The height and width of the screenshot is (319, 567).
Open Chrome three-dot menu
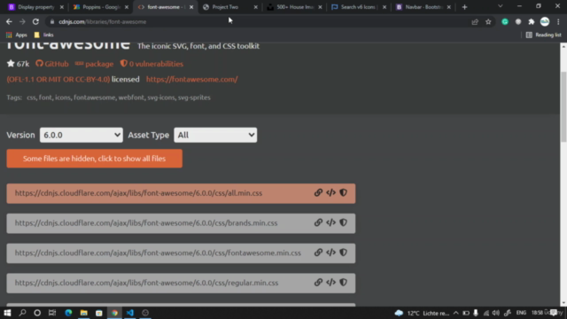[x=558, y=21]
